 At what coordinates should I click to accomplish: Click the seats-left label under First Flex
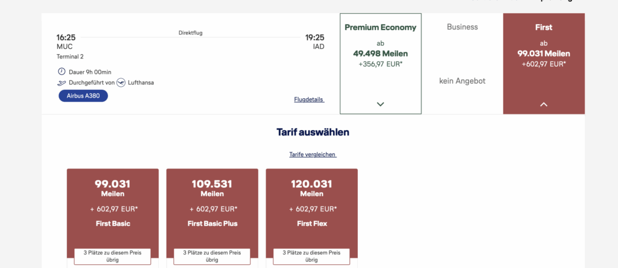pyautogui.click(x=311, y=256)
